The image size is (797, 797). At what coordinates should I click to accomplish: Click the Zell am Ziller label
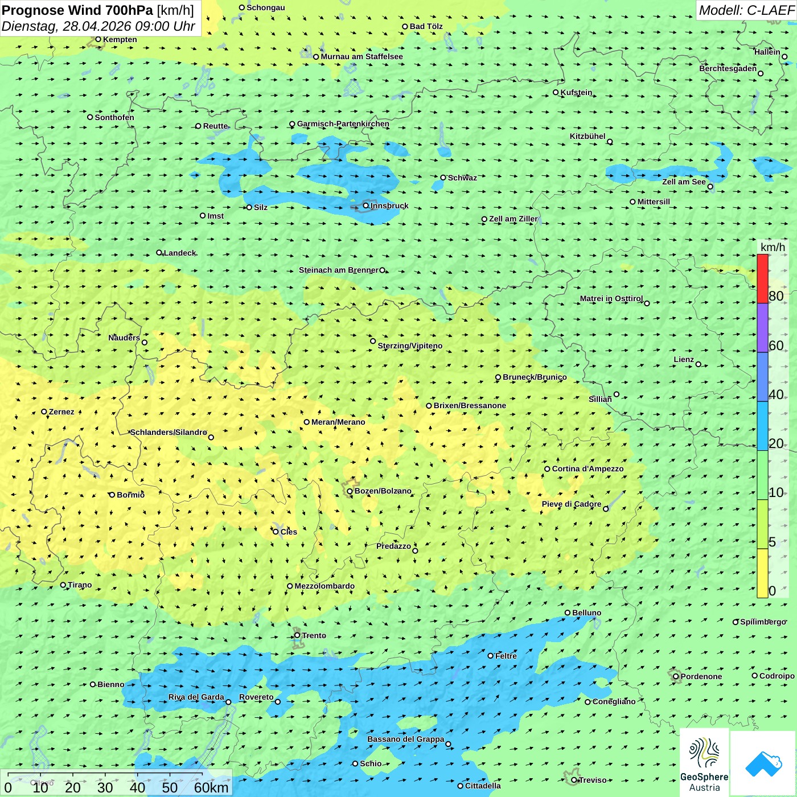click(513, 219)
